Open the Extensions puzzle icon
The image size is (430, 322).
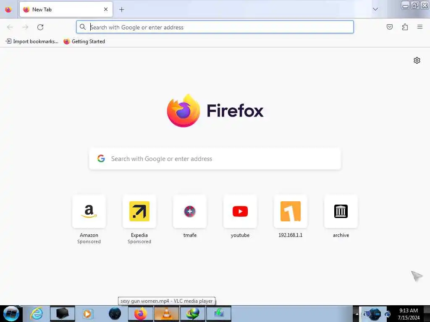[x=405, y=27]
